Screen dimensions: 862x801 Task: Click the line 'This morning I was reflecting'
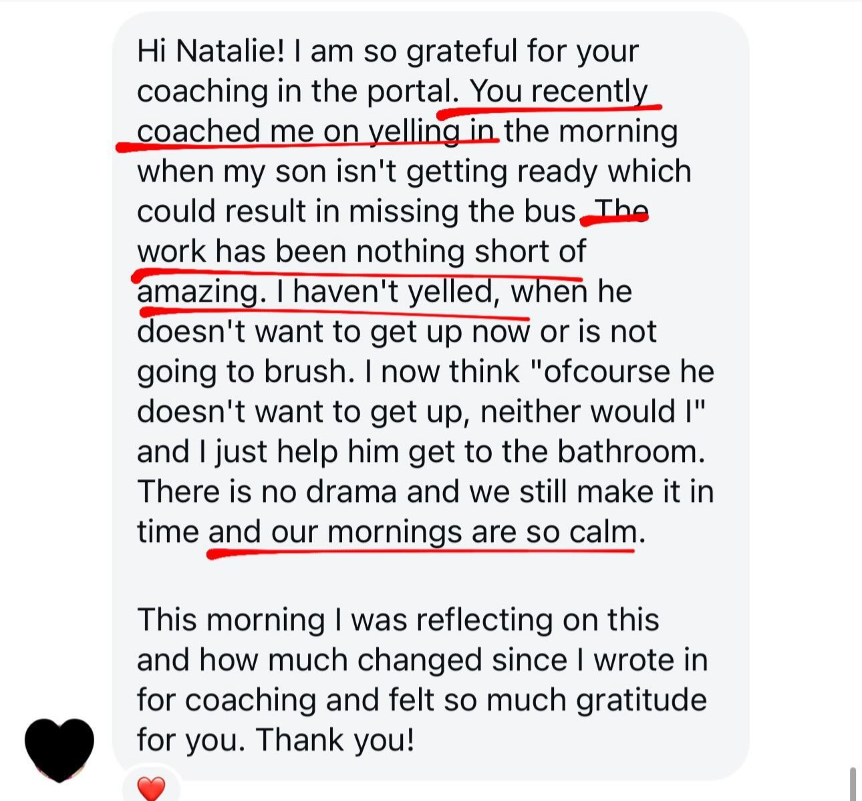pos(398,619)
